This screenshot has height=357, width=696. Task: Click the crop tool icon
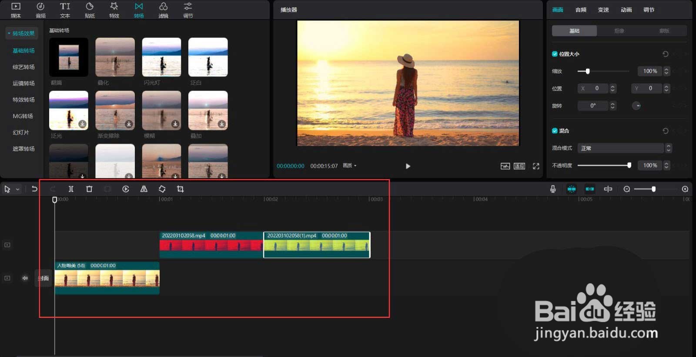pos(180,189)
